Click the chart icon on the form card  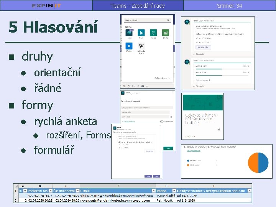(x=219, y=130)
